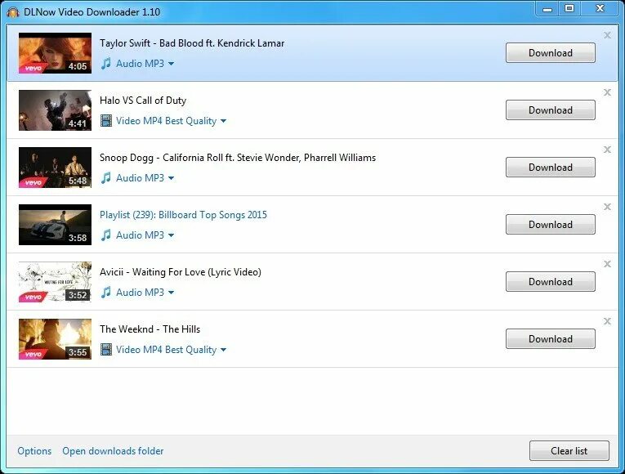Screen dimensions: 625x474
Task: Click the music note icon under Billboard playlist
Action: [x=105, y=235]
